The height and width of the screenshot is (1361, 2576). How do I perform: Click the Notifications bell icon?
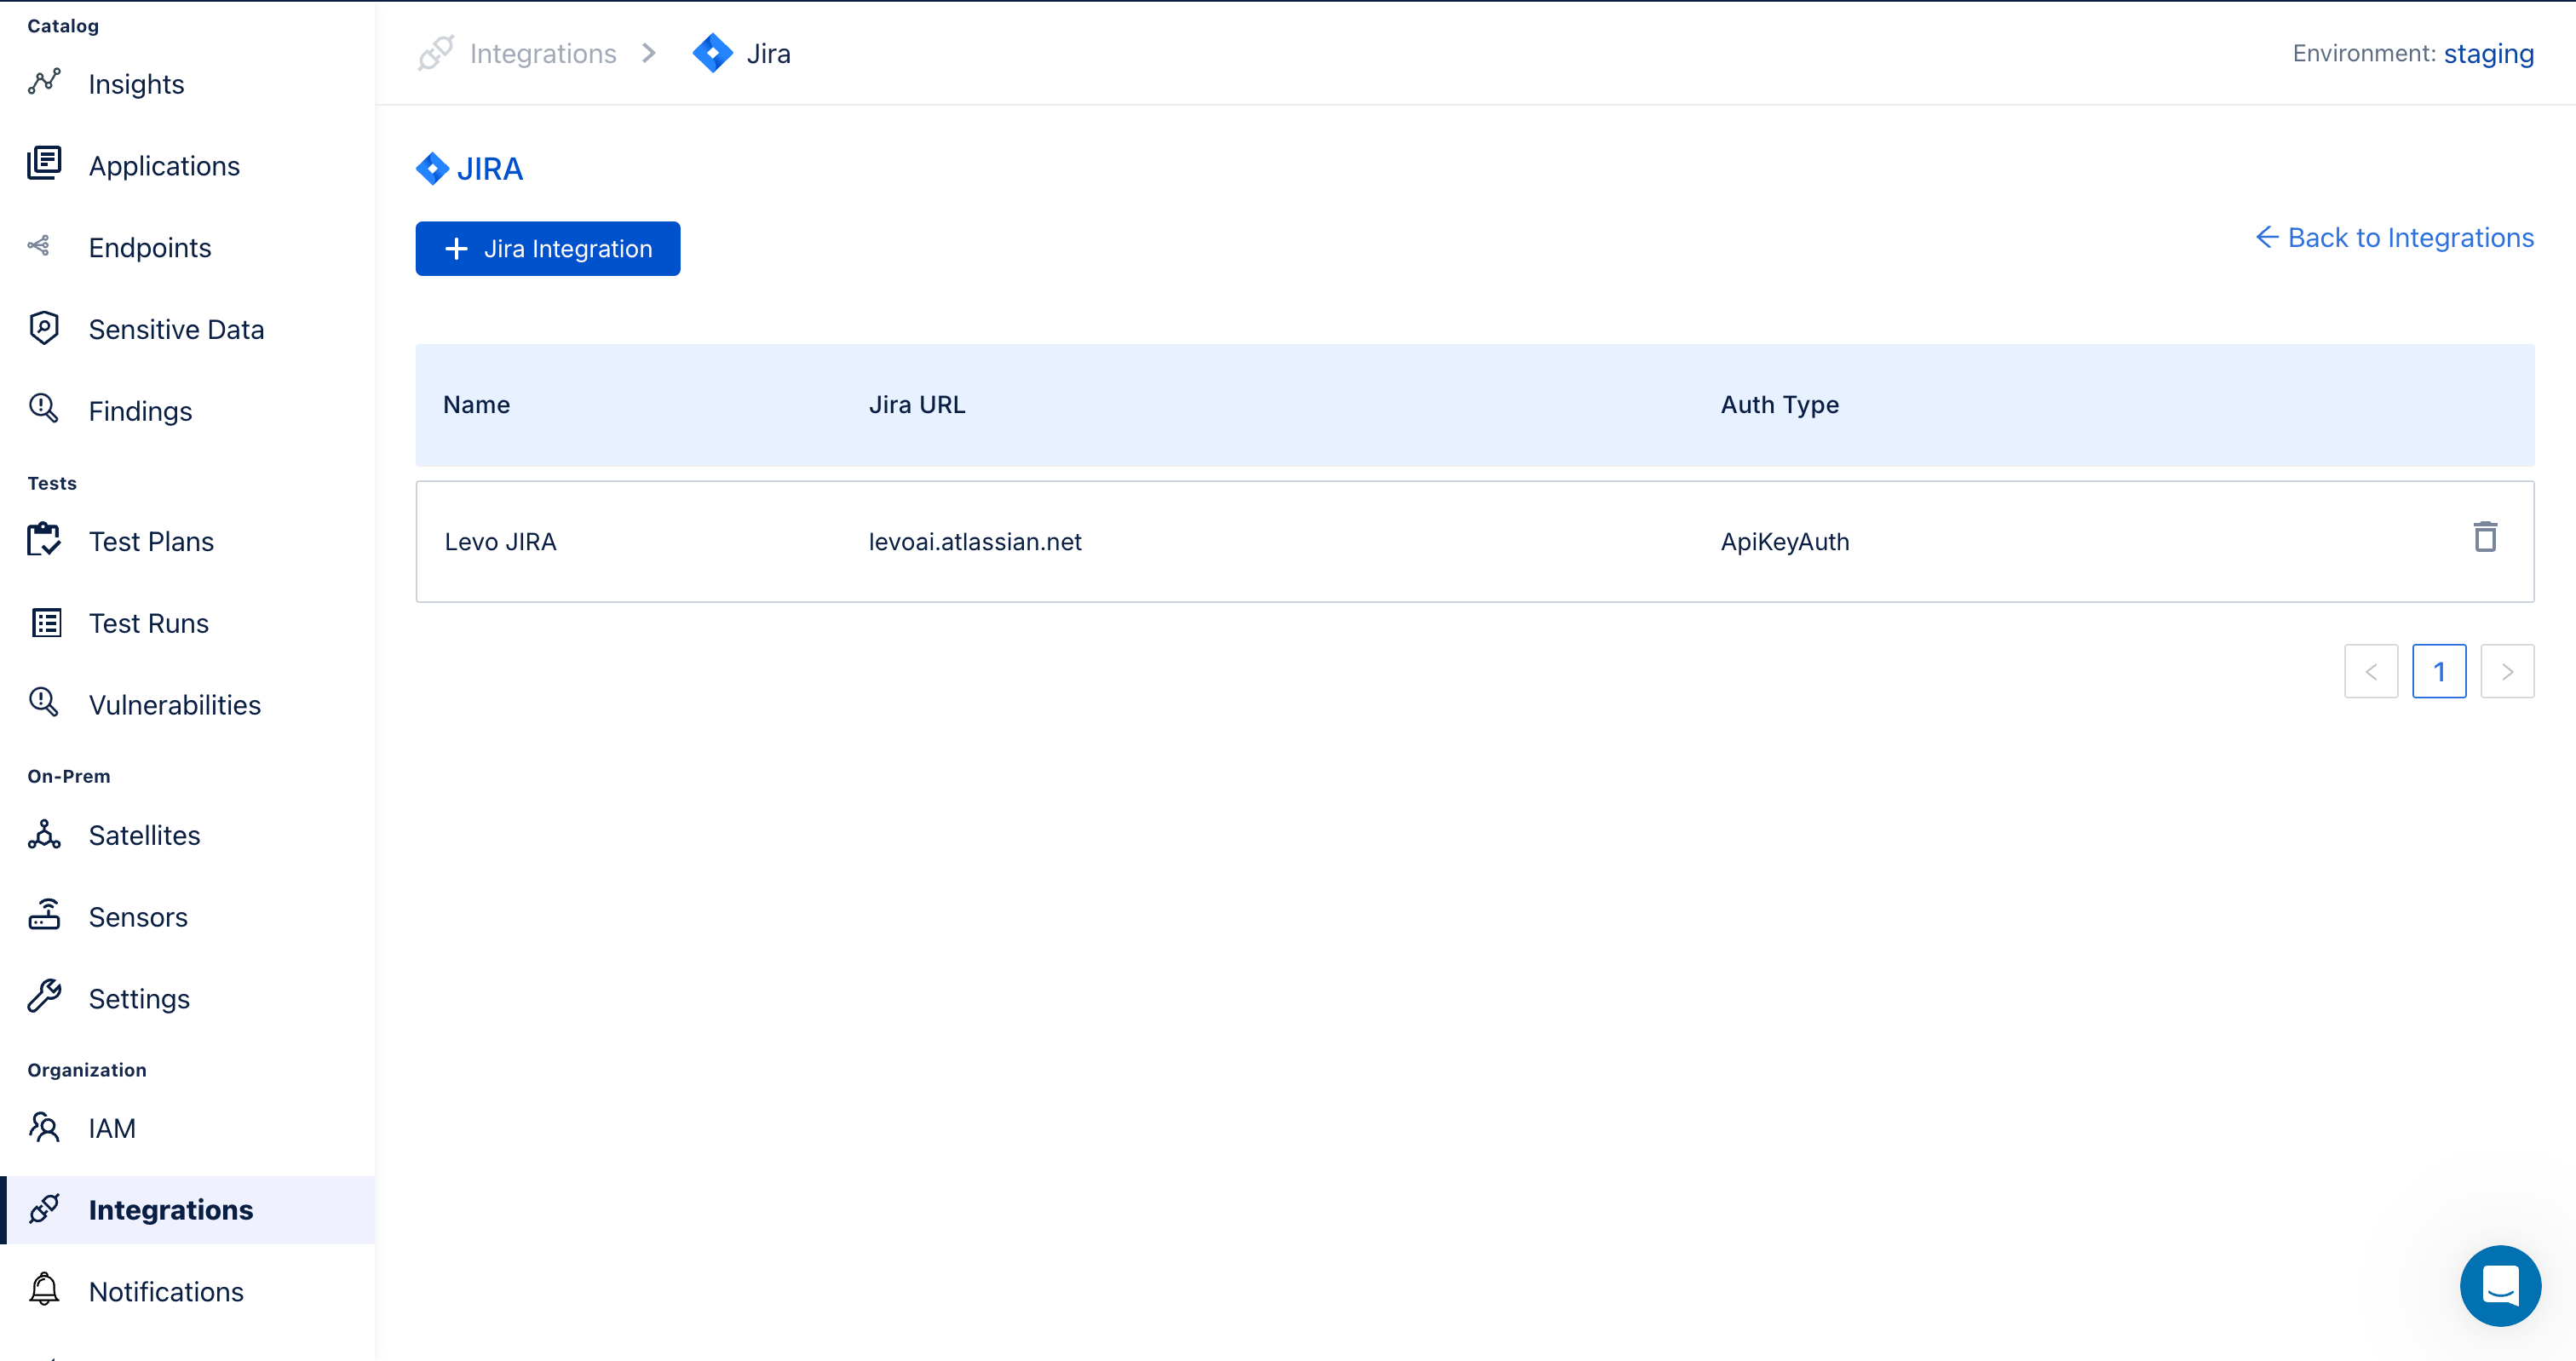point(44,1289)
